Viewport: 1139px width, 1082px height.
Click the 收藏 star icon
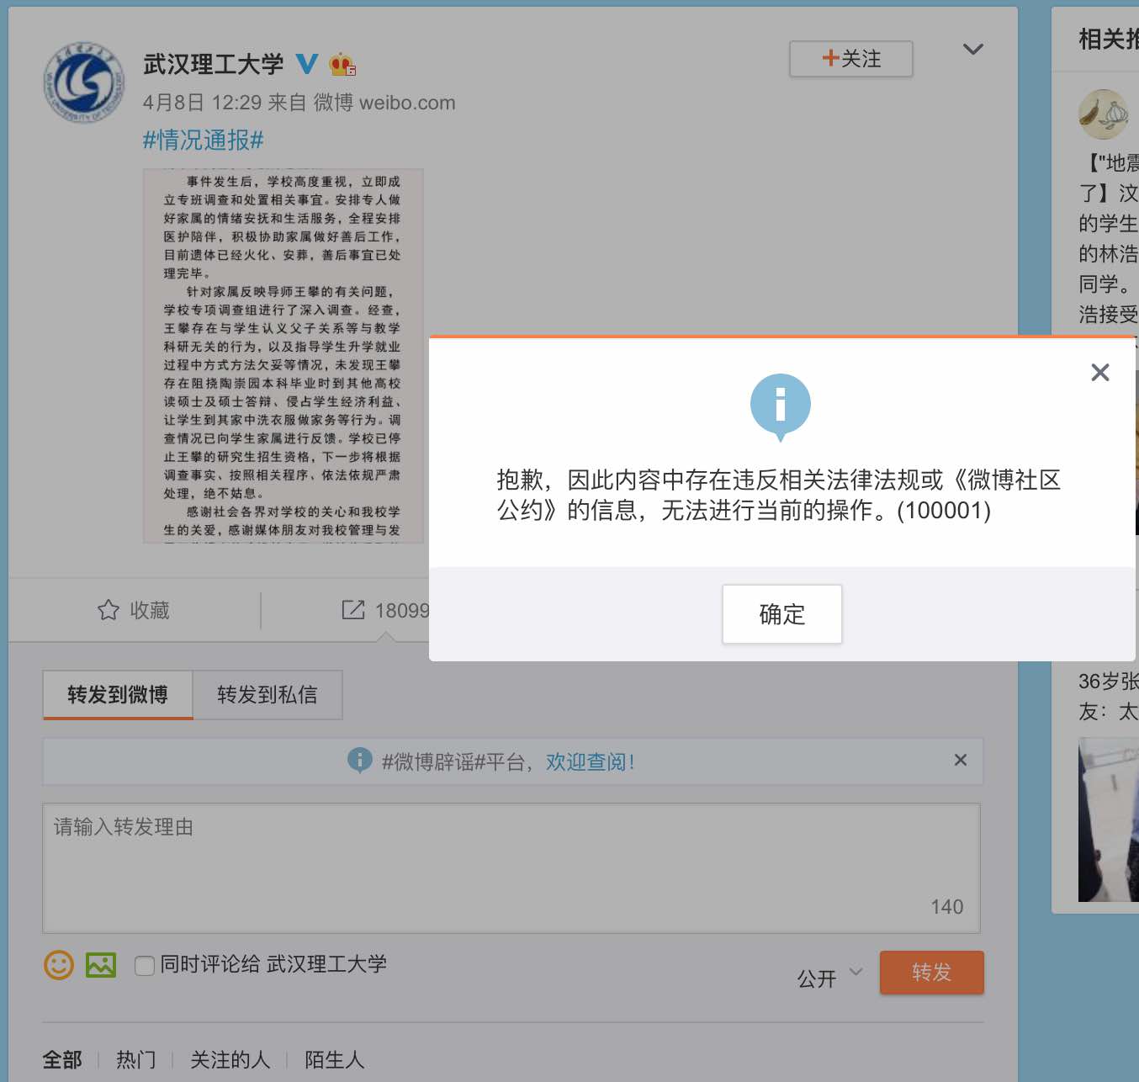[x=109, y=610]
